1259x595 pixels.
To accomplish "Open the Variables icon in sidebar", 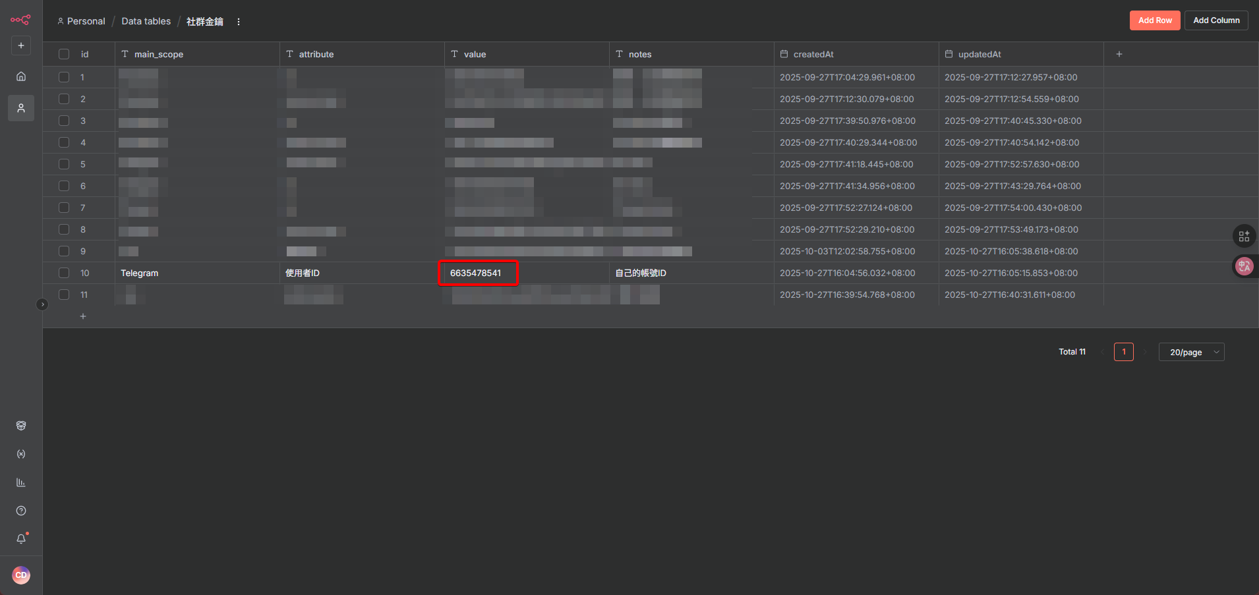I will pyautogui.click(x=21, y=454).
